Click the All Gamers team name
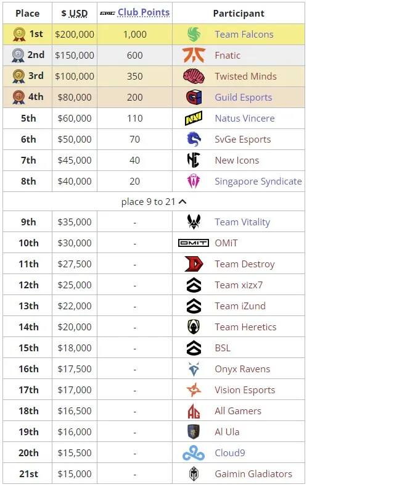 [238, 411]
